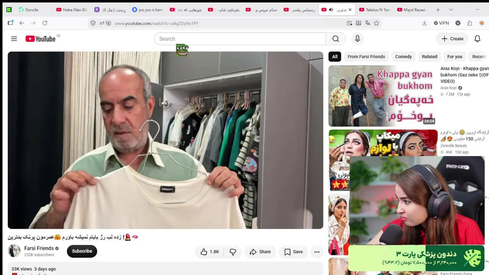Save the page using address bar icon

point(358,23)
